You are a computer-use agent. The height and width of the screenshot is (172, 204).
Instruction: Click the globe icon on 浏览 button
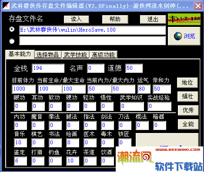click(x=178, y=36)
